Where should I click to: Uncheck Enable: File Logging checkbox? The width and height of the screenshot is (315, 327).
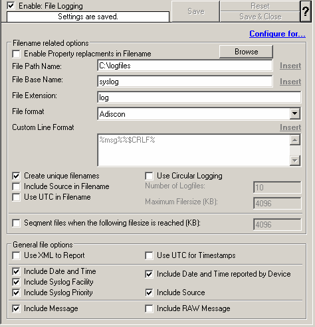click(11, 5)
